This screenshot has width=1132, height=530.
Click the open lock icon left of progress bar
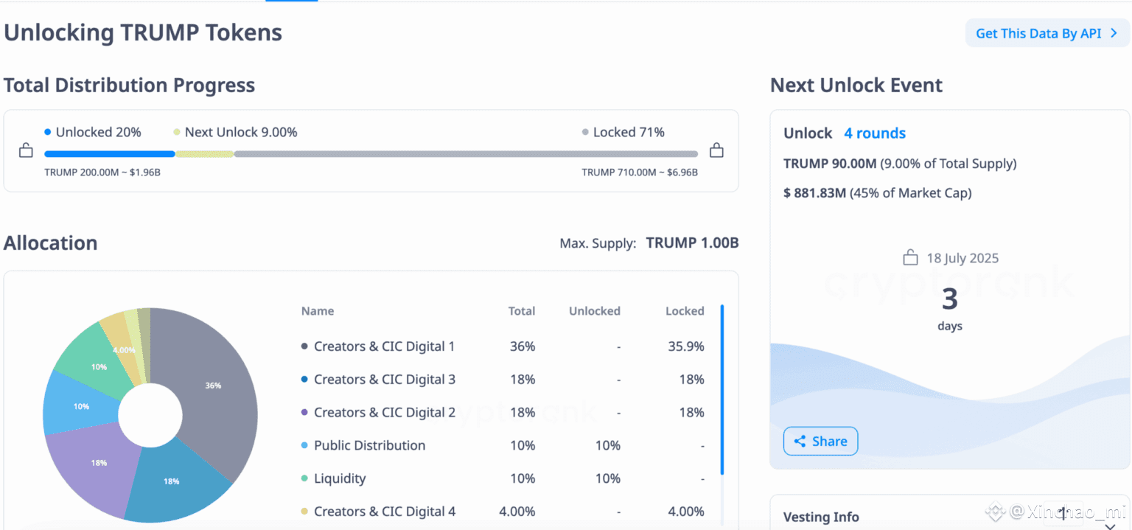26,150
